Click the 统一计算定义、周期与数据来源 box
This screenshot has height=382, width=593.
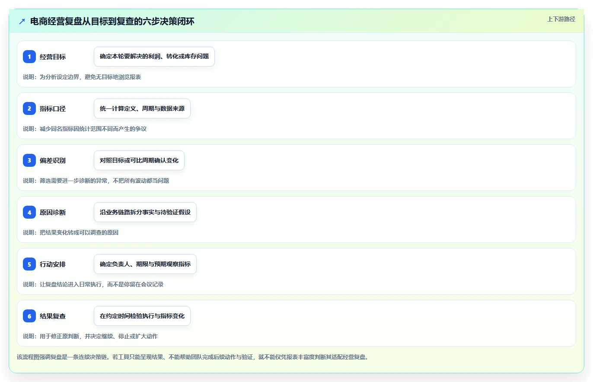pyautogui.click(x=142, y=108)
